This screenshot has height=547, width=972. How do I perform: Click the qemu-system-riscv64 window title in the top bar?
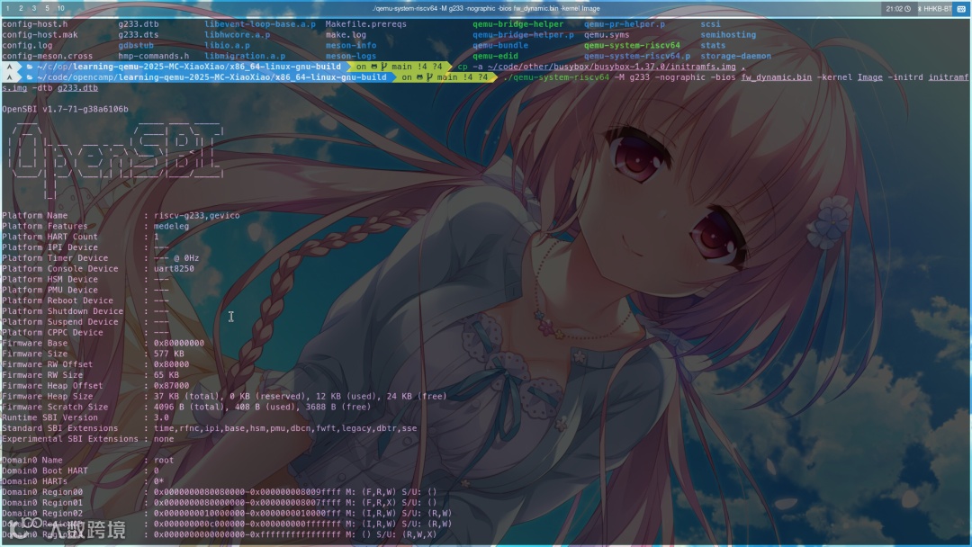coord(486,9)
